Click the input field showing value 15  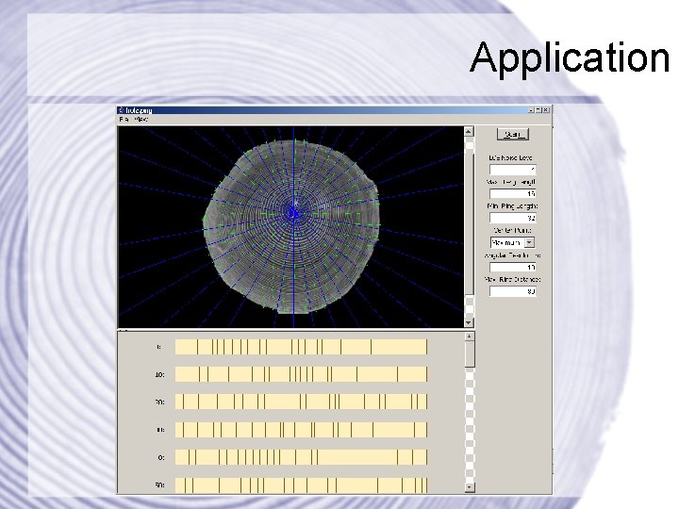point(513,193)
